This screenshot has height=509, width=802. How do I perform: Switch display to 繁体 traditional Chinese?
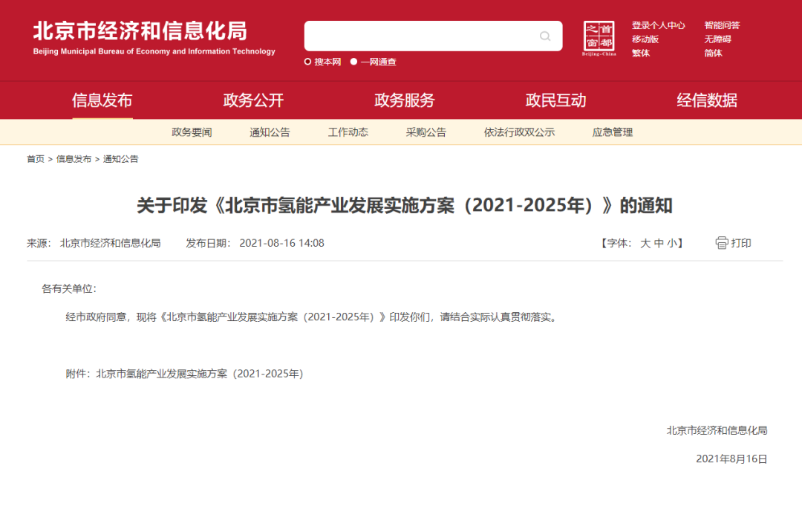(x=640, y=53)
